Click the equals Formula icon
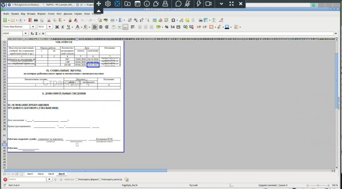This screenshot has width=342, height=189. click(43, 33)
